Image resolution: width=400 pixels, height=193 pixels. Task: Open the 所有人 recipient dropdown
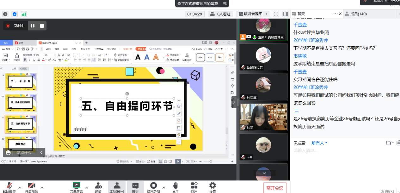point(319,143)
